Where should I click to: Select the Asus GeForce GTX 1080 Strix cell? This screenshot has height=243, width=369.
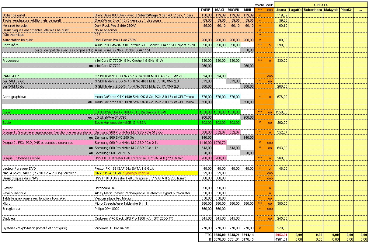pyautogui.click(x=146, y=97)
